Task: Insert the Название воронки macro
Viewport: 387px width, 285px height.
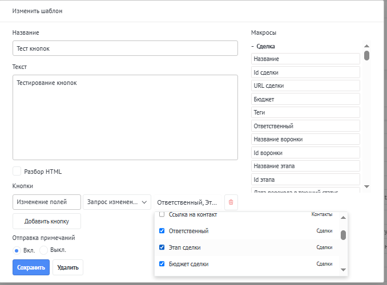Action: coord(305,139)
